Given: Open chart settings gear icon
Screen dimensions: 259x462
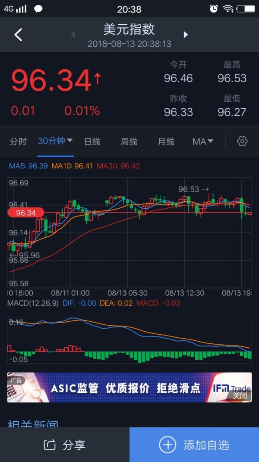Looking at the screenshot, I should point(242,141).
